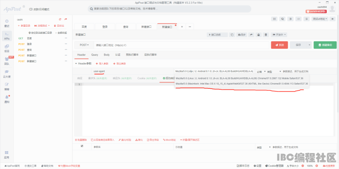This screenshot has width=339, height=169.
Task: Click the Q toolbar button
Action: click(282, 19)
